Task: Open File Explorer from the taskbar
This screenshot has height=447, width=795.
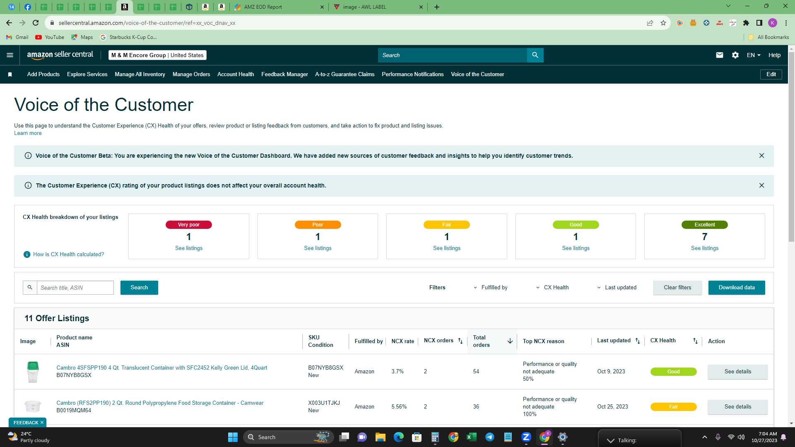Action: pos(380,437)
